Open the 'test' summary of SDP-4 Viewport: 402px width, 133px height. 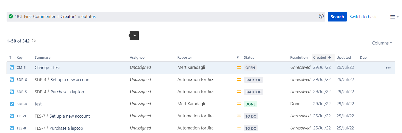[x=38, y=104]
